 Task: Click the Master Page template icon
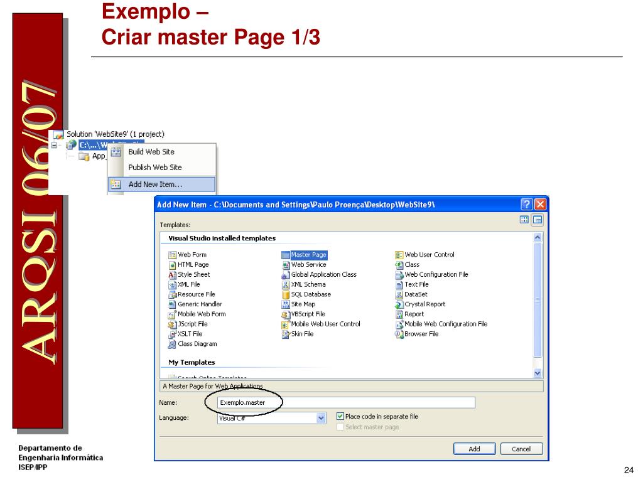(x=286, y=255)
